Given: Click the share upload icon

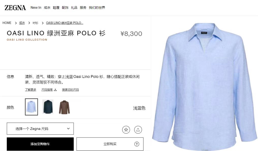Looking at the screenshot, I should [138, 130].
